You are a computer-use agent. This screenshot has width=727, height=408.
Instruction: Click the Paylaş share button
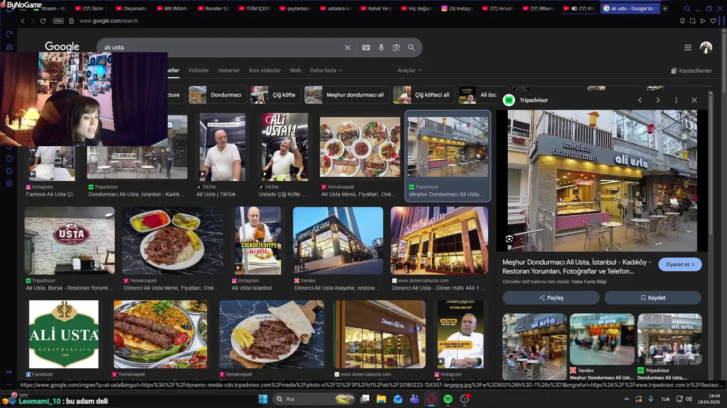tap(550, 297)
